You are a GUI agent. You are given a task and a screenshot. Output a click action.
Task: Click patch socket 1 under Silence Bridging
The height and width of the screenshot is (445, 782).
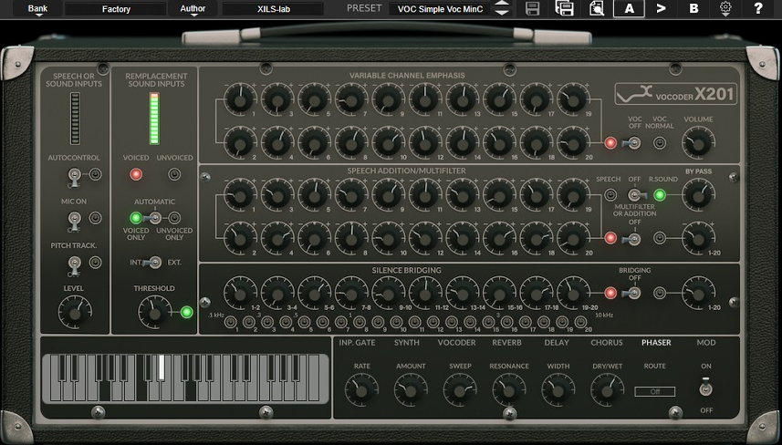pyautogui.click(x=231, y=322)
